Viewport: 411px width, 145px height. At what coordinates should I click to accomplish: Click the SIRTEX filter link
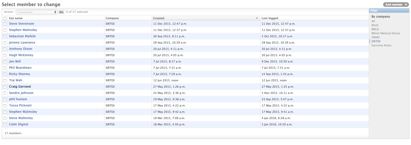tap(376, 41)
